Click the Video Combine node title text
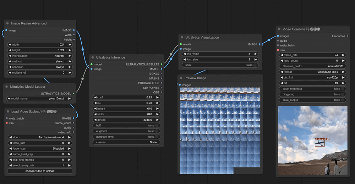 click(294, 29)
